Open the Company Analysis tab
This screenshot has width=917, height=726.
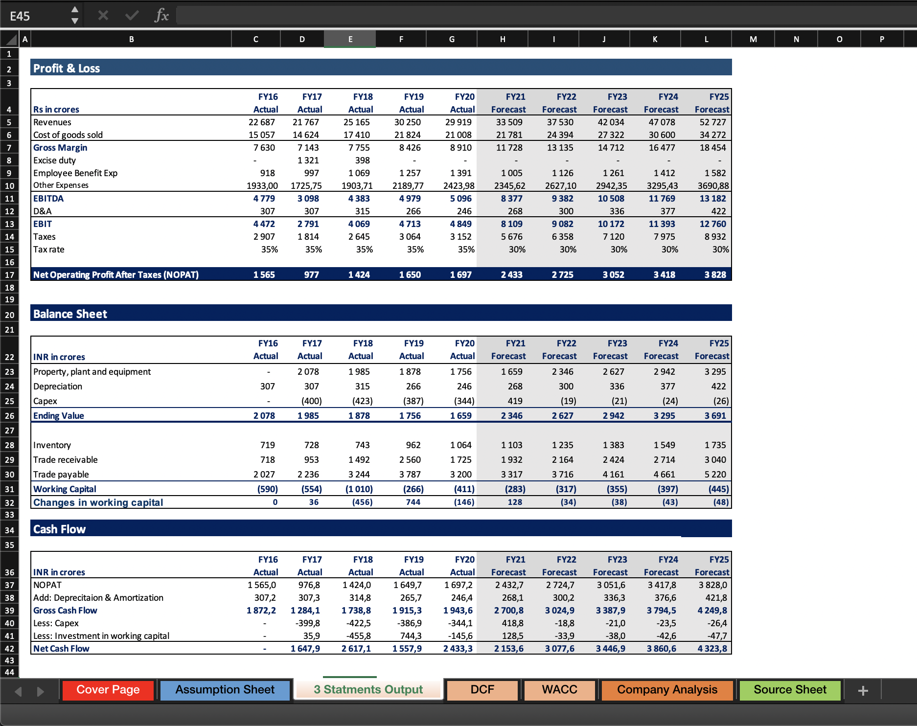tap(667, 690)
